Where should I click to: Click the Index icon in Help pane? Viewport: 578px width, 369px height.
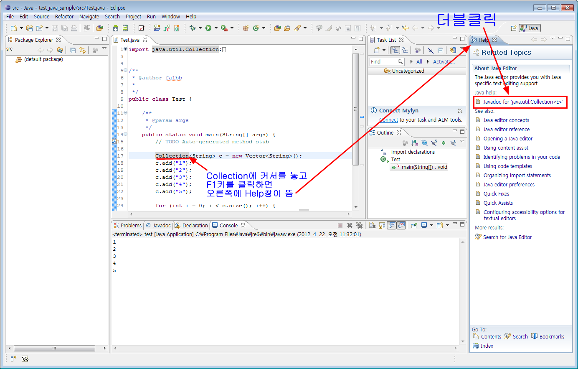(476, 346)
